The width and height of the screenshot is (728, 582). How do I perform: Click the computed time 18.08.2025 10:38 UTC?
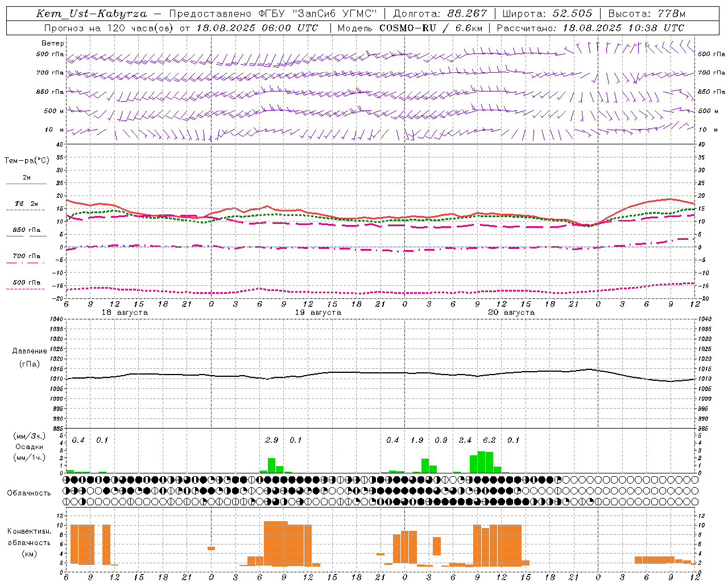pos(623,28)
